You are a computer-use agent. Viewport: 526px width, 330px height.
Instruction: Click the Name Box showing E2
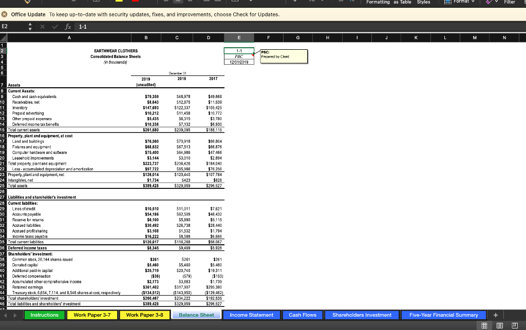coord(14,27)
